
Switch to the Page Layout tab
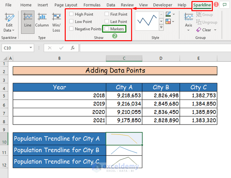(66, 5)
